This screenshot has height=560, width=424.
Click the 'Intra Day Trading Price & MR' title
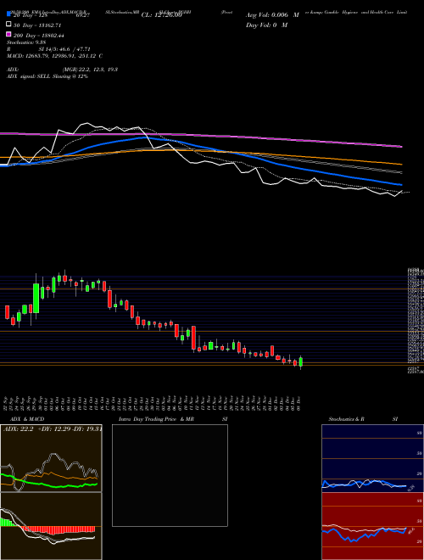(x=156, y=419)
